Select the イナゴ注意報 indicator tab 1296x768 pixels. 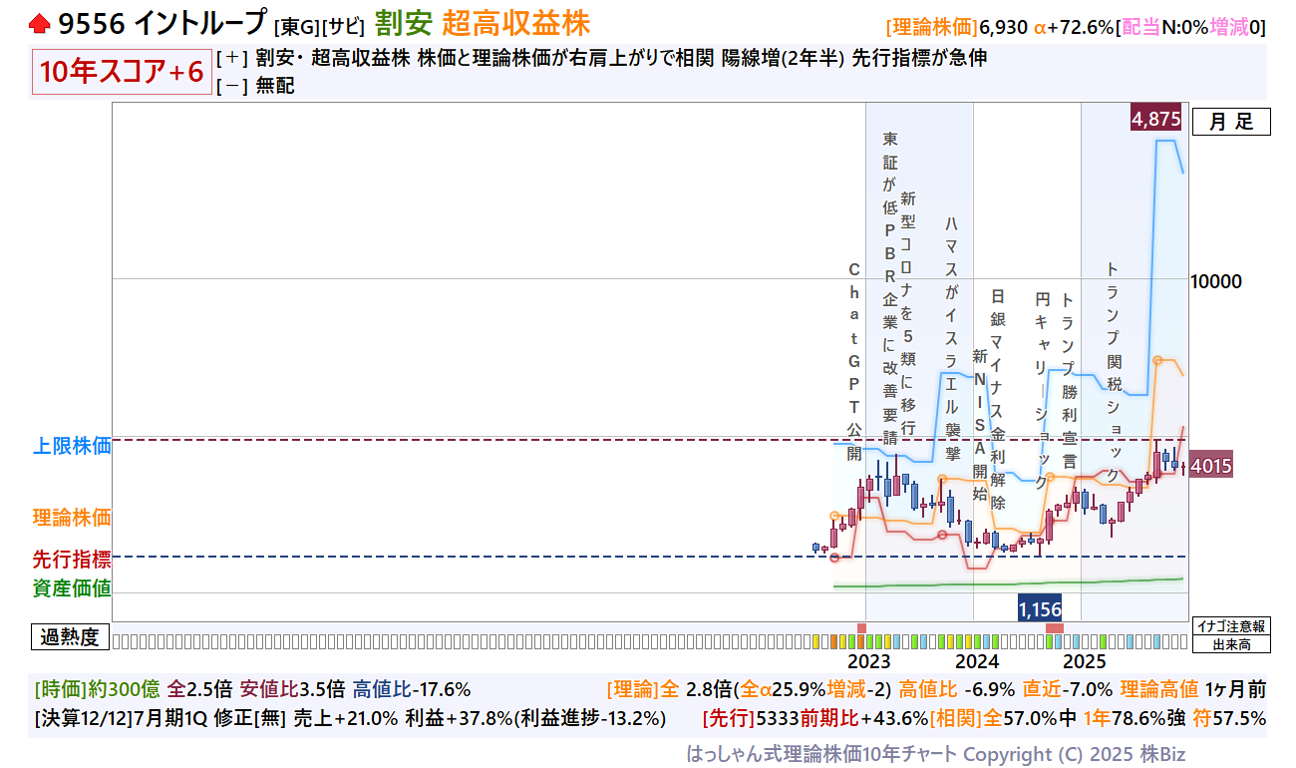click(x=1231, y=626)
